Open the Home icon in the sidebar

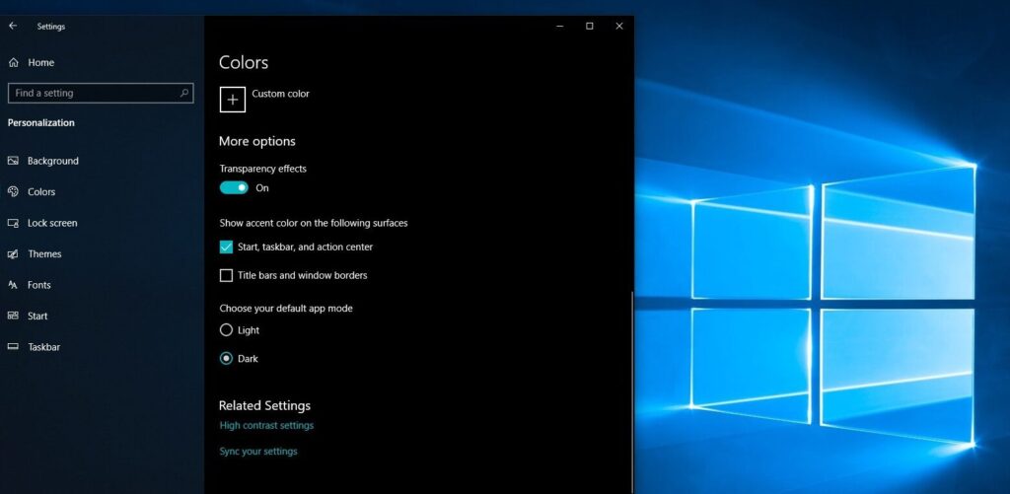pos(14,62)
